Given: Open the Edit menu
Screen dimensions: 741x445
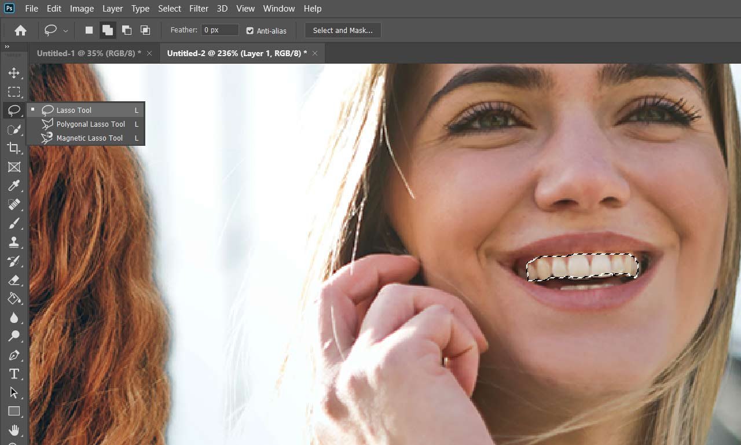Looking at the screenshot, I should [54, 9].
